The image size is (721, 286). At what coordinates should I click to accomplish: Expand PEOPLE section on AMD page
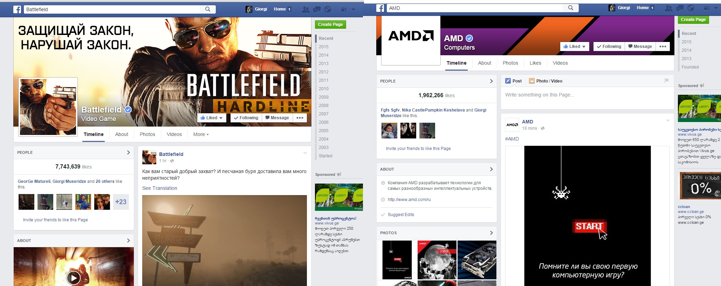tap(491, 81)
